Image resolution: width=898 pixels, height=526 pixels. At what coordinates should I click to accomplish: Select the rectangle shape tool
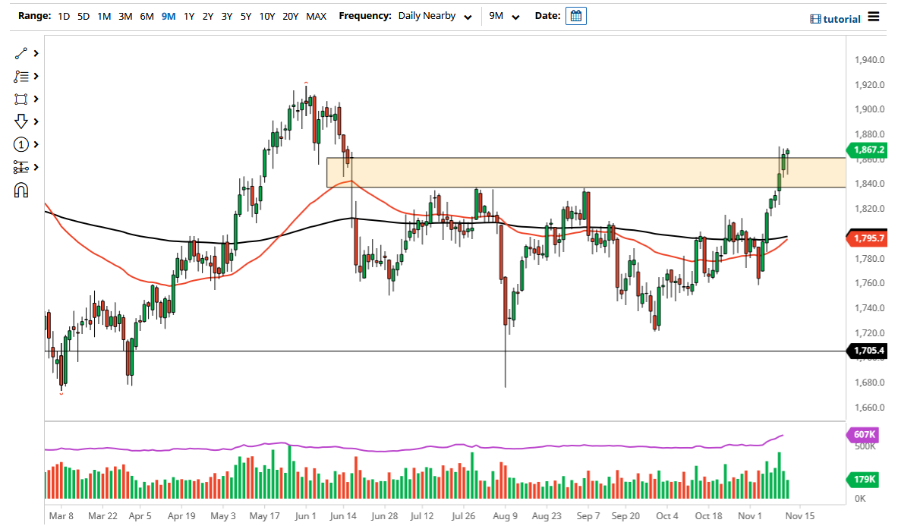pyautogui.click(x=20, y=99)
